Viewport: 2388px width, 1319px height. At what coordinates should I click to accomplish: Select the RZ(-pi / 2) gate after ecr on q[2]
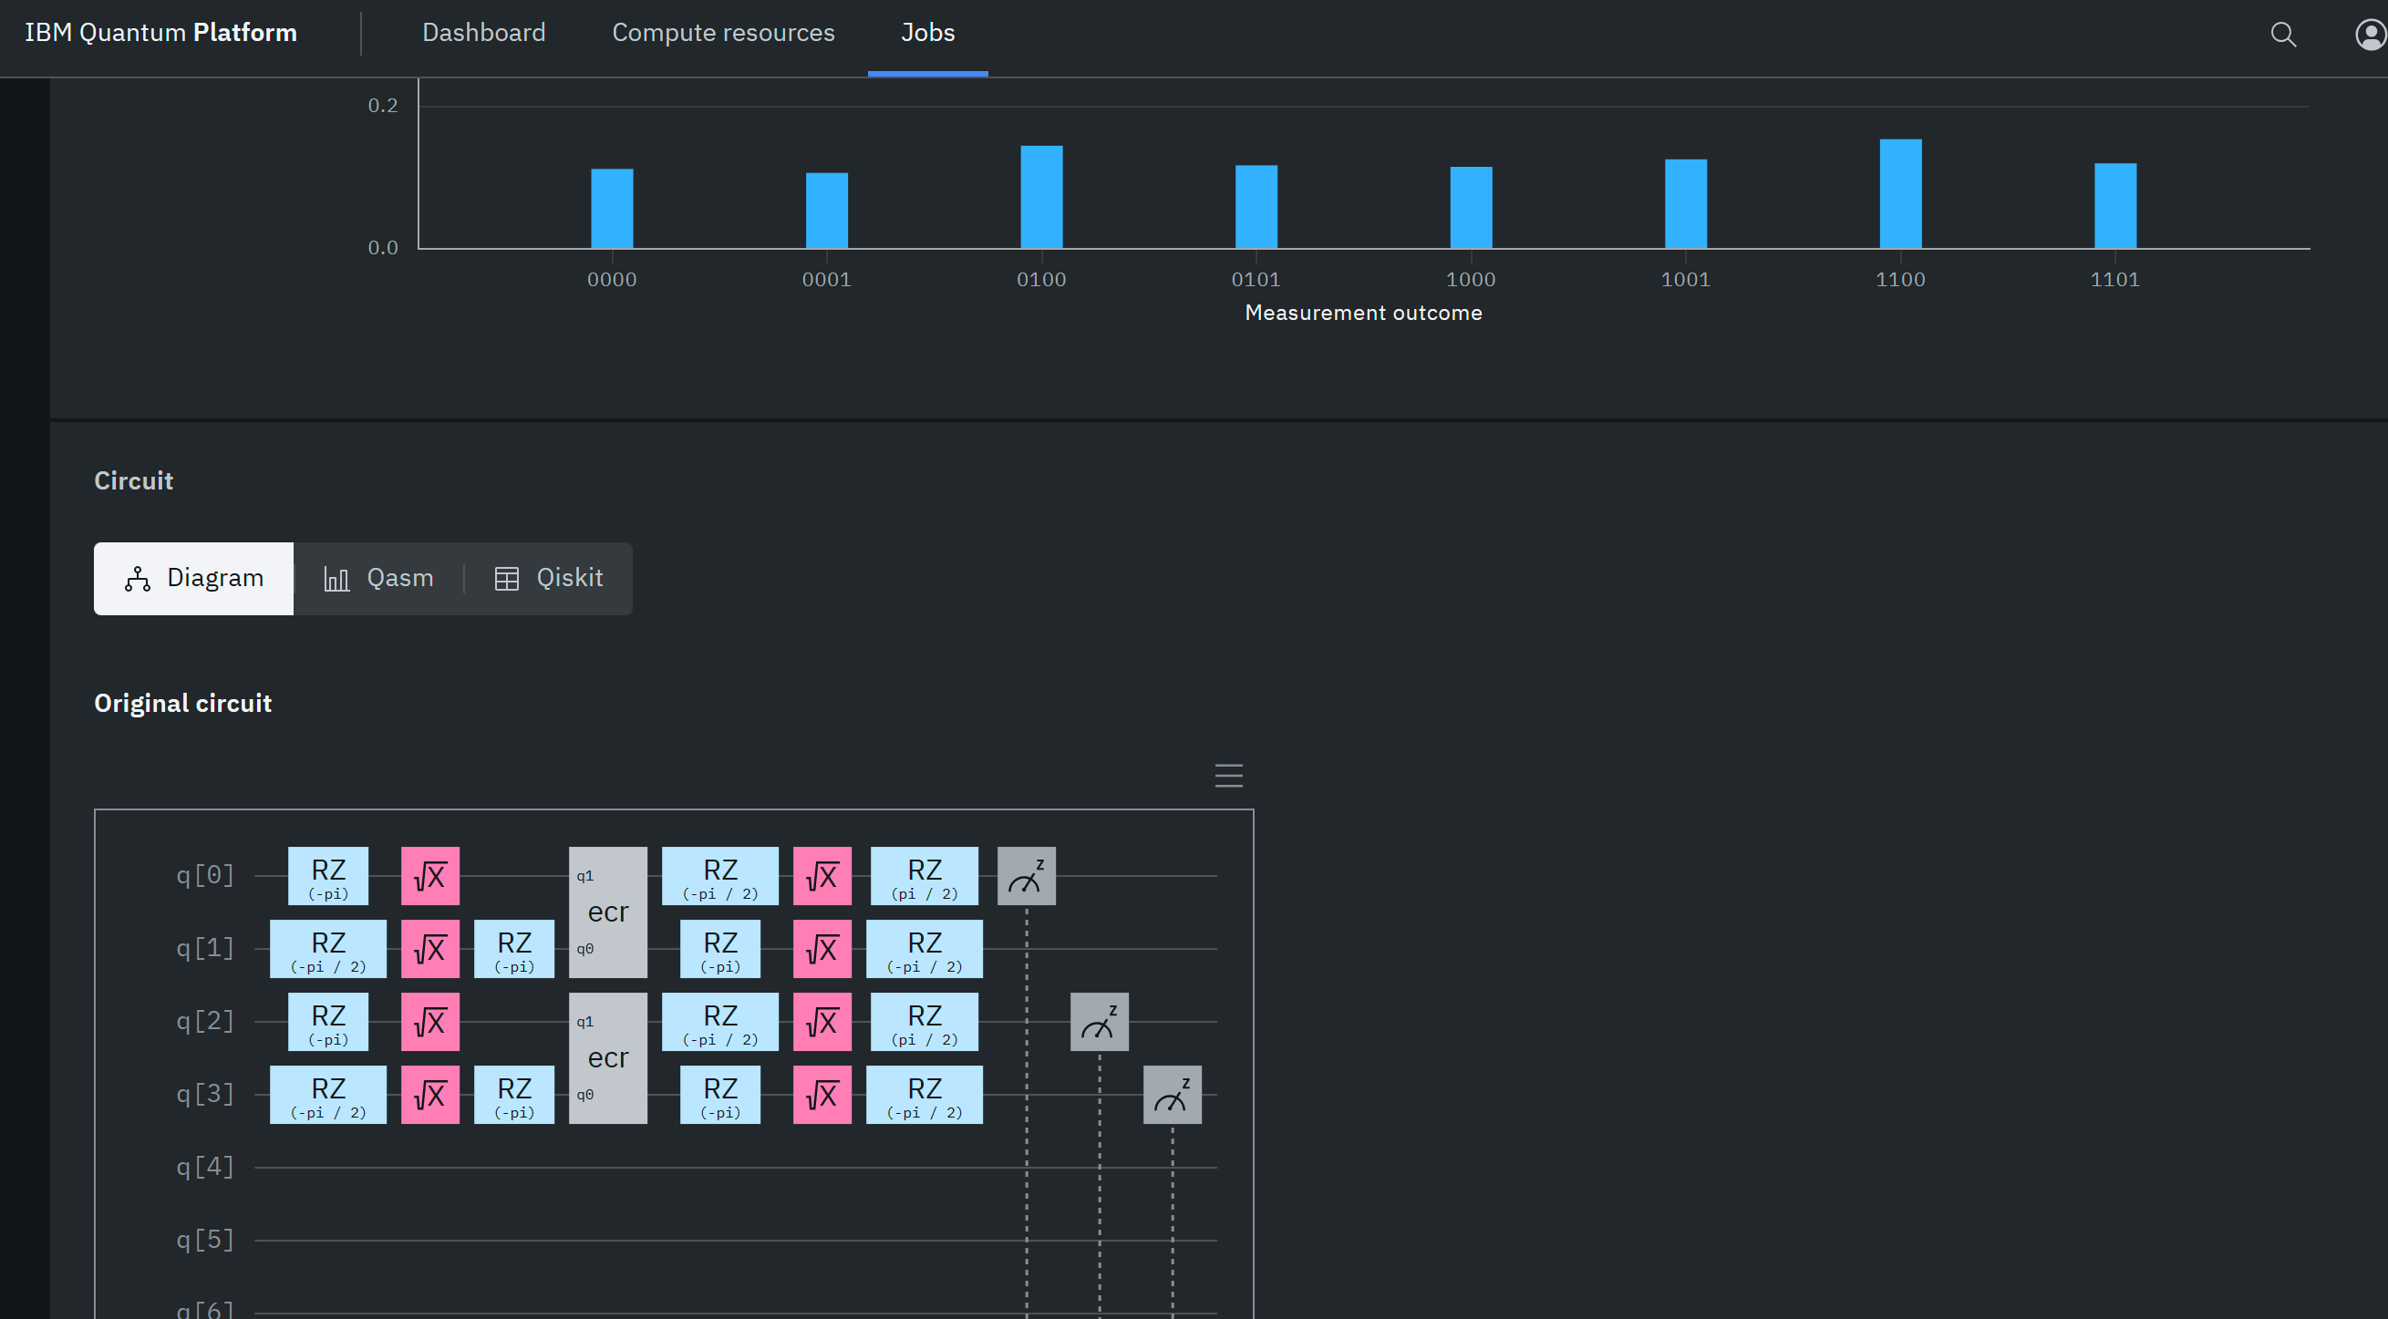[x=720, y=1022]
